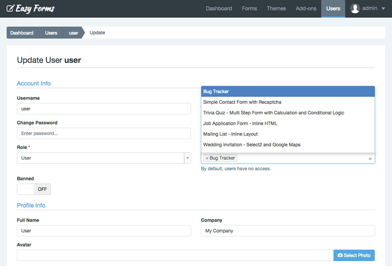This screenshot has height=266, width=392.
Task: Select Simple Contact Form with Recaptcha option
Action: tap(242, 102)
